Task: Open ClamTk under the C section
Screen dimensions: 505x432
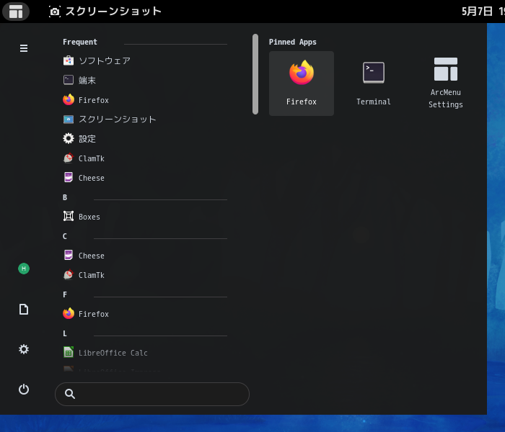Action: (x=145, y=275)
